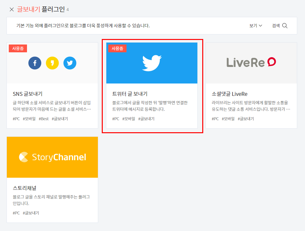Click 스토리채널 description text
The width and height of the screenshot is (305, 231).
pyautogui.click(x=51, y=200)
